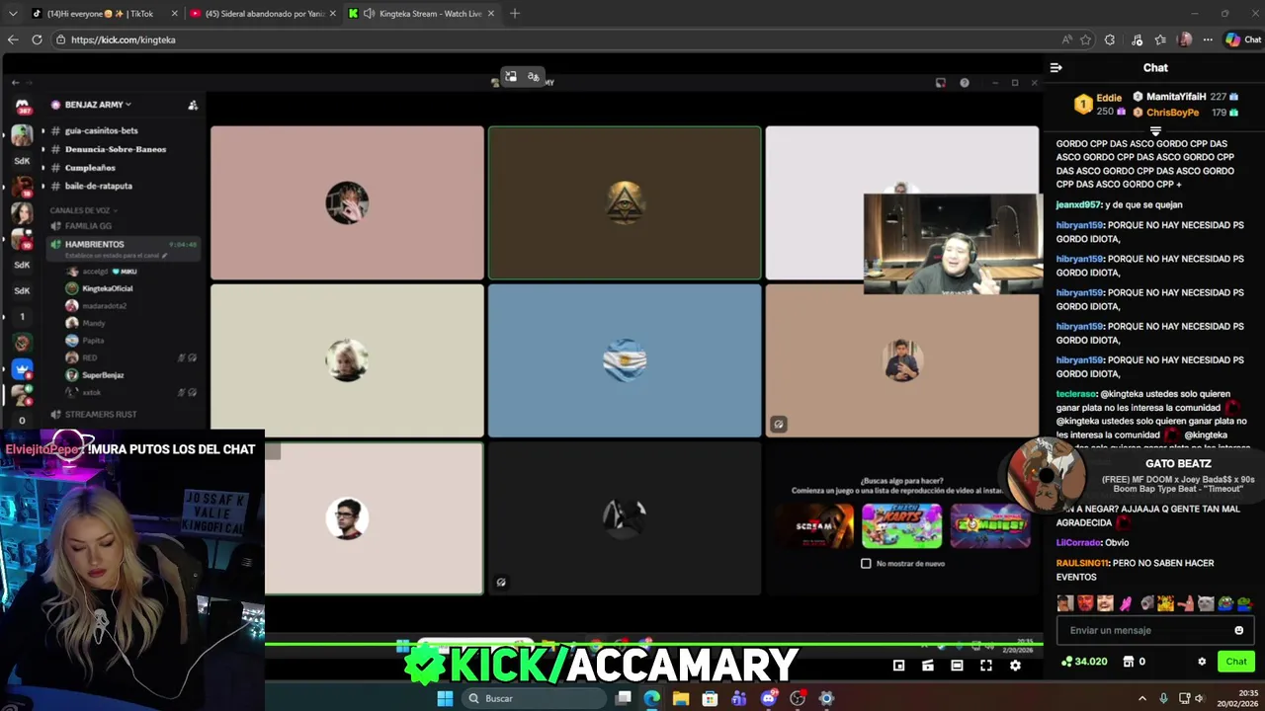Open the Copilot Chat button
This screenshot has width=1265, height=711.
click(x=1242, y=39)
